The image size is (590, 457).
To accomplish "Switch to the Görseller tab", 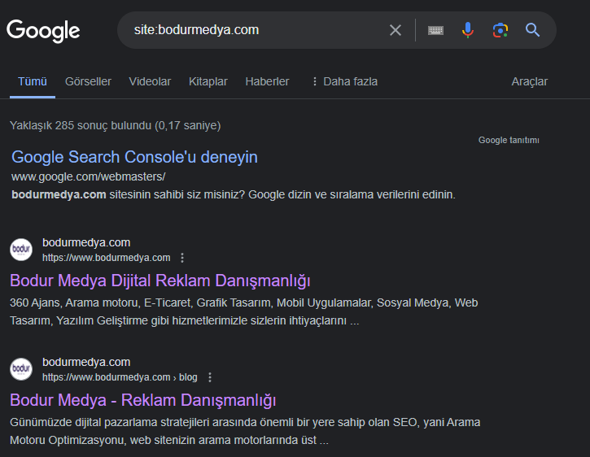I will coord(88,81).
